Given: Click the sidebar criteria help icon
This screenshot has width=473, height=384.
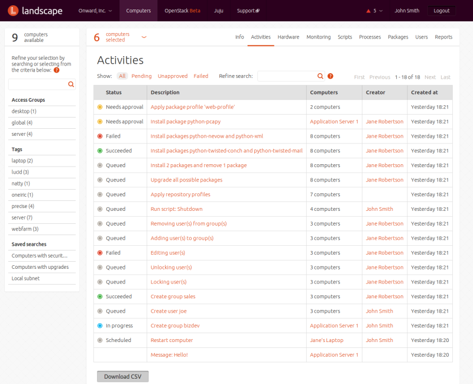Looking at the screenshot, I should [57, 70].
